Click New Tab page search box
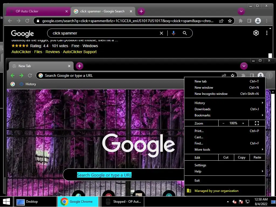Viewport: 276px width, 207px height. 123,175
